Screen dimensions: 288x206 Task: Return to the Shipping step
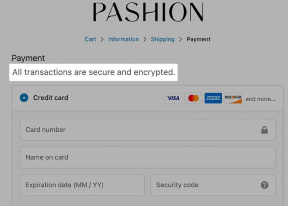(x=163, y=39)
